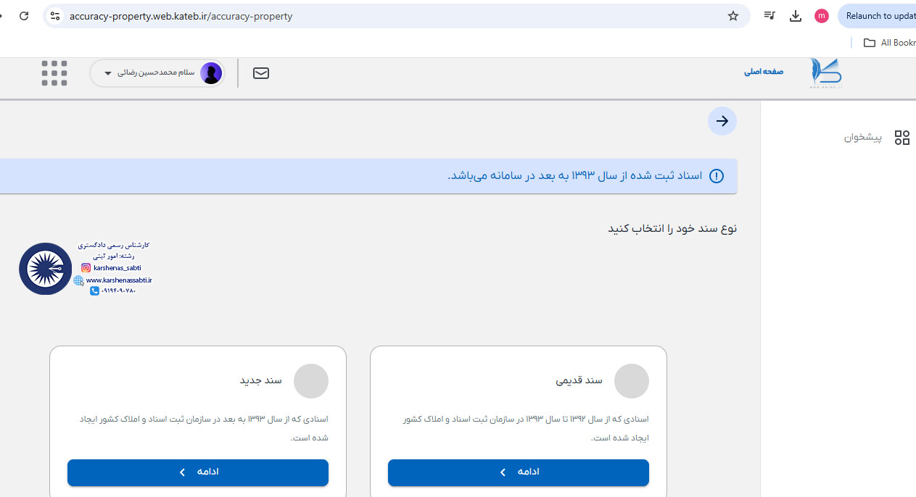Click the Kateb logo in header

825,72
